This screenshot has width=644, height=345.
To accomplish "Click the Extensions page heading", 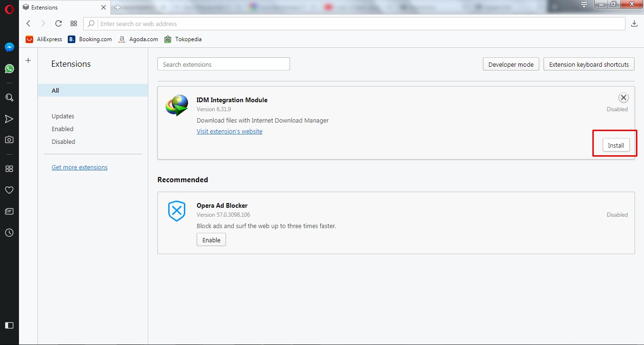I will pyautogui.click(x=71, y=64).
